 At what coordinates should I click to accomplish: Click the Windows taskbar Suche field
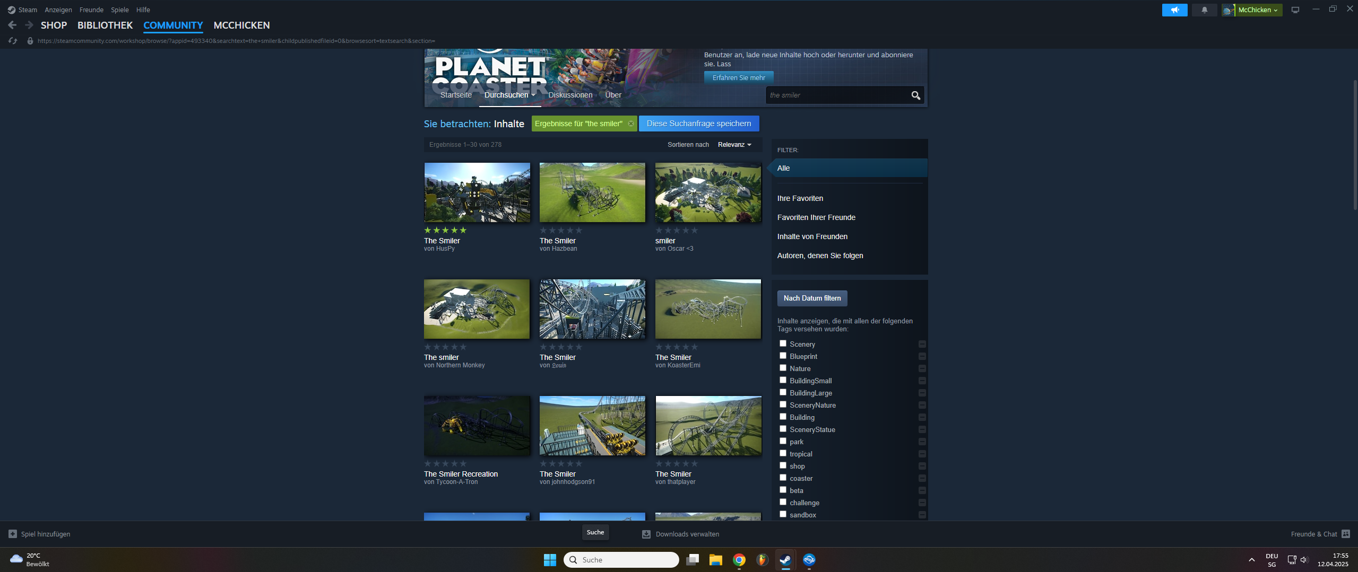coord(621,560)
